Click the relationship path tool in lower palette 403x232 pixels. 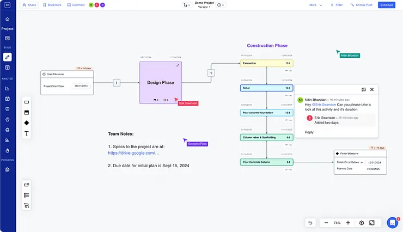pos(27,205)
